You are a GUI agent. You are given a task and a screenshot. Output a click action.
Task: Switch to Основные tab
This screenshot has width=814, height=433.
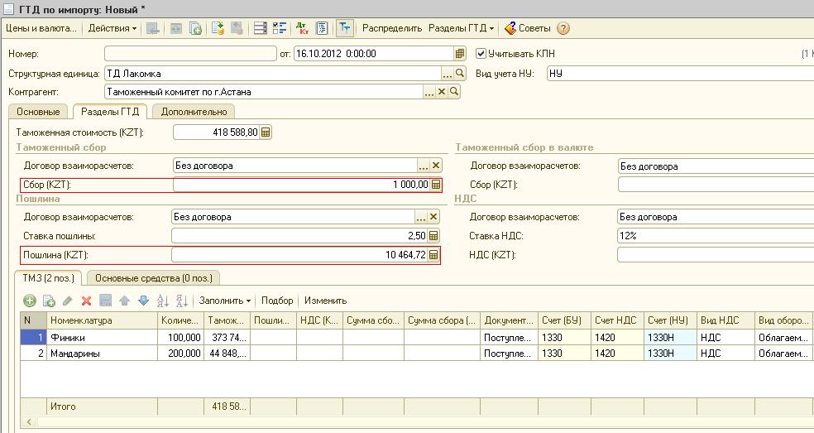pyautogui.click(x=38, y=112)
